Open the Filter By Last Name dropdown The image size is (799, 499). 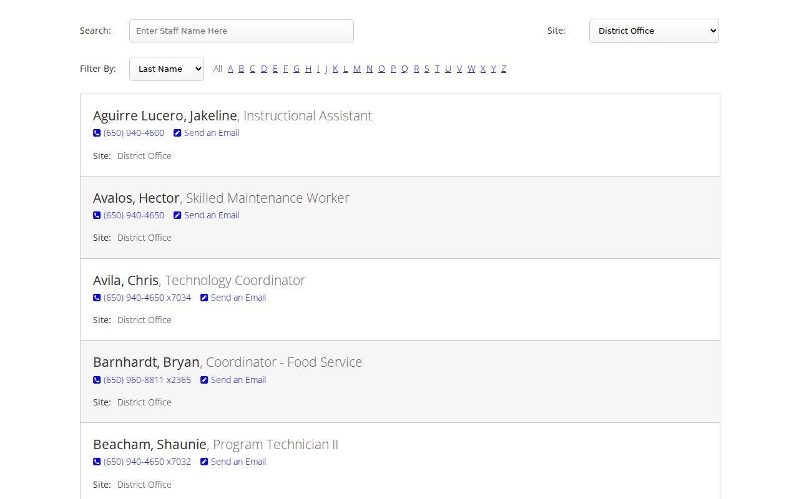(167, 69)
